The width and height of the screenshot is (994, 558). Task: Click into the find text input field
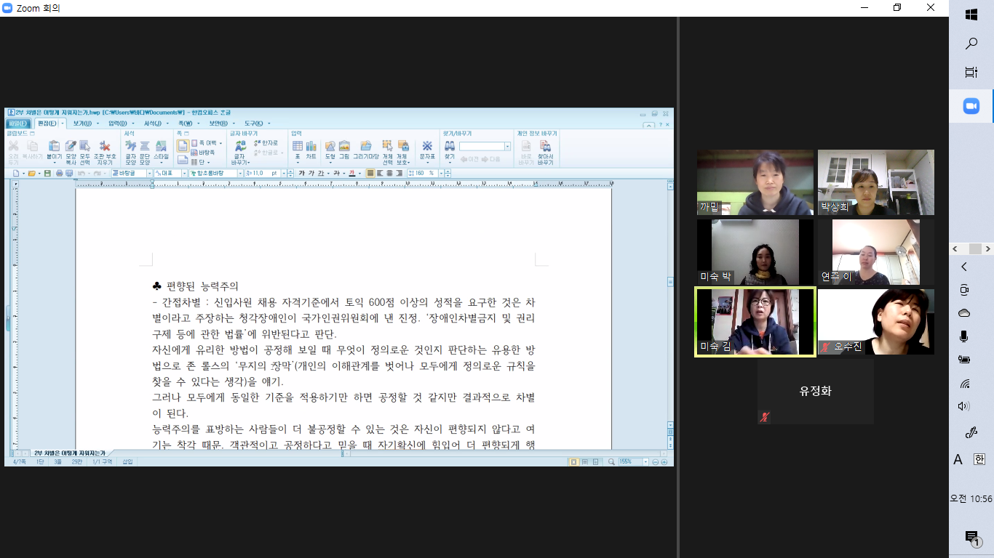point(481,147)
